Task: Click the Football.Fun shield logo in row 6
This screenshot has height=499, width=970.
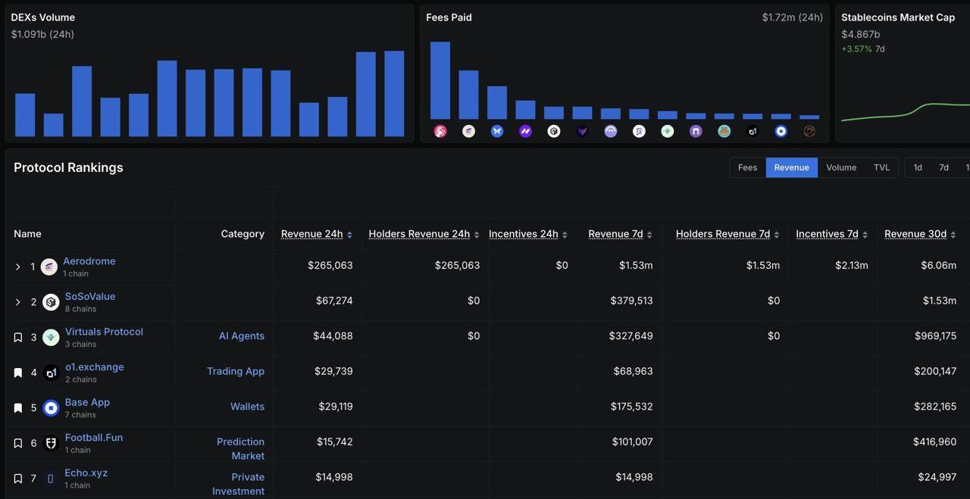Action: click(51, 443)
